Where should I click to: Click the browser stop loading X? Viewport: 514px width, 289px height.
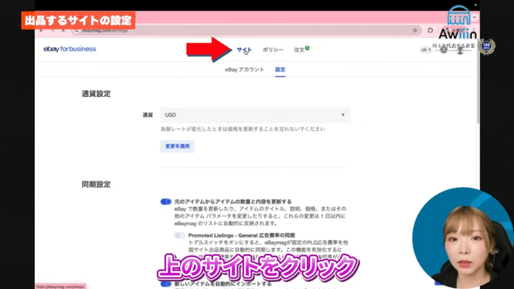tap(62, 30)
